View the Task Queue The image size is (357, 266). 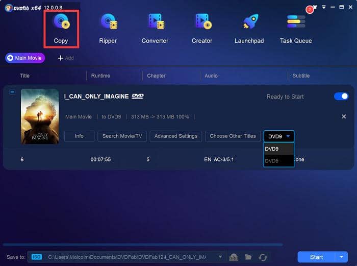pyautogui.click(x=296, y=28)
